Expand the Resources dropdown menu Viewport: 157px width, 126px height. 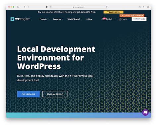pos(58,19)
